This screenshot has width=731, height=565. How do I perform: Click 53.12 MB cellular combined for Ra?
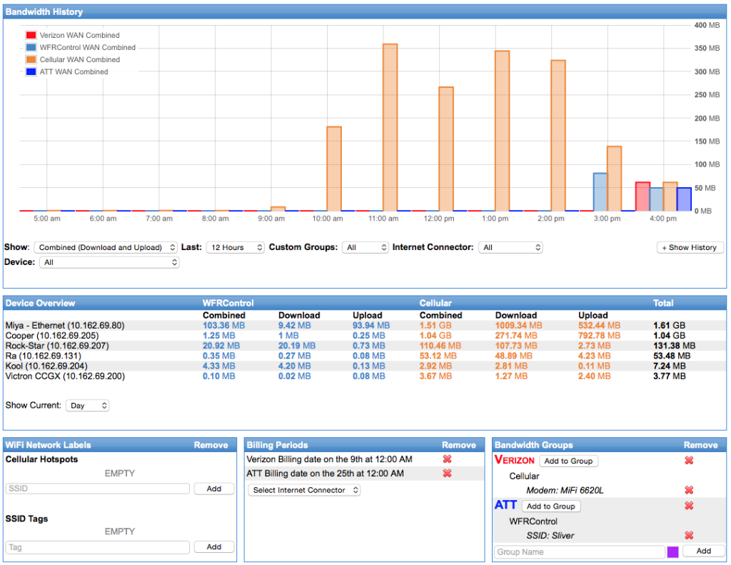pos(438,356)
